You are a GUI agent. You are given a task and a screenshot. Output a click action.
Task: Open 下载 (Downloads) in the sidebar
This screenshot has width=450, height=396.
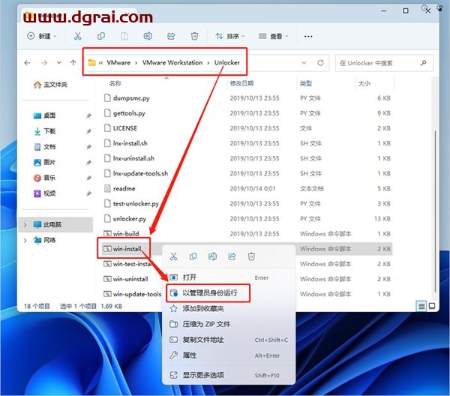[x=45, y=131]
